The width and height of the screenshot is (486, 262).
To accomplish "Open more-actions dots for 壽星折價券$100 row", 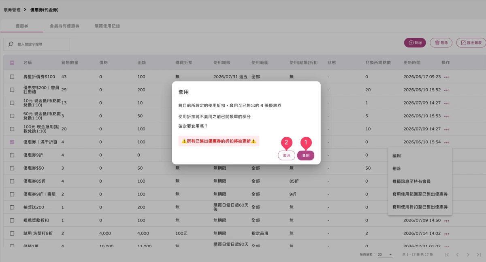I will tap(446, 77).
